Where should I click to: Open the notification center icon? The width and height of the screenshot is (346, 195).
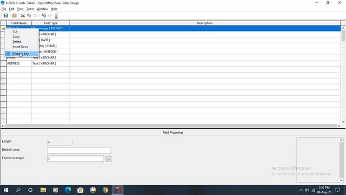coord(337,190)
